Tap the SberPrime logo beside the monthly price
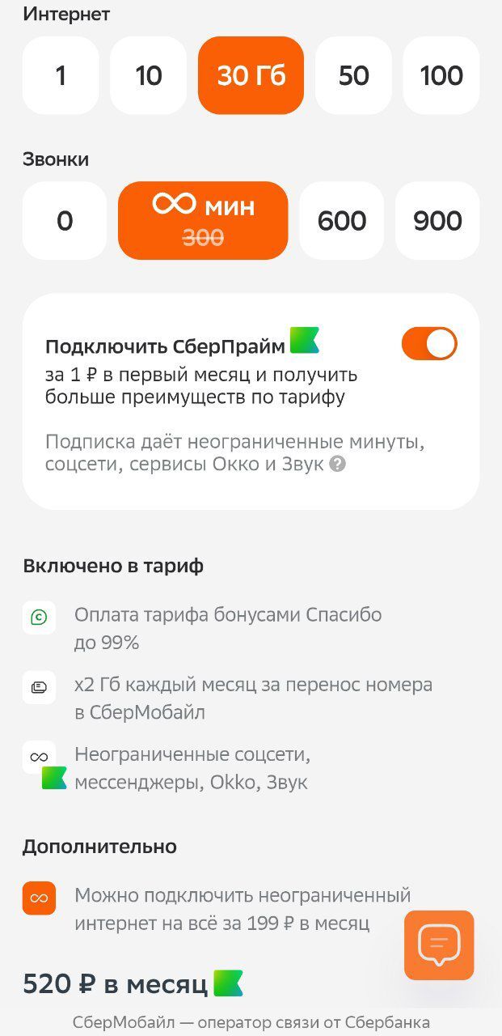 228,983
